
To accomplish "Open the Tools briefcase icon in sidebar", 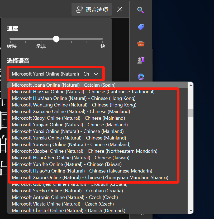I will coord(141,44).
